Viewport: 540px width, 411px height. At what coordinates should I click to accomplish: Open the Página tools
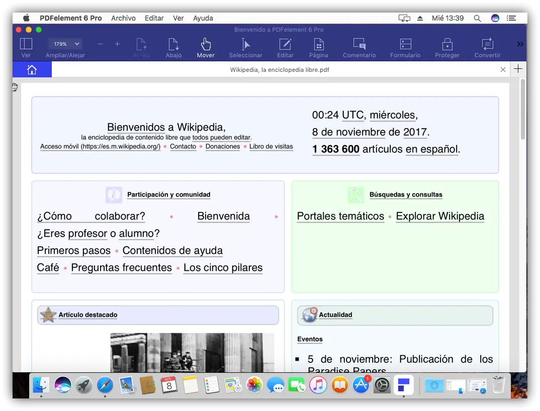[x=318, y=44]
